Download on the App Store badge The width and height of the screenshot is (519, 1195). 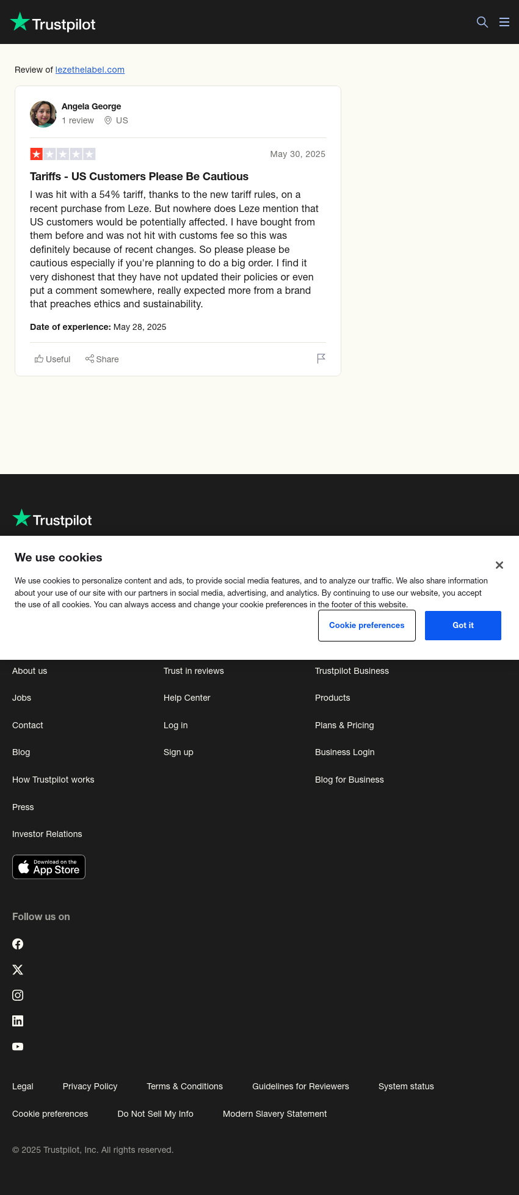pos(49,867)
